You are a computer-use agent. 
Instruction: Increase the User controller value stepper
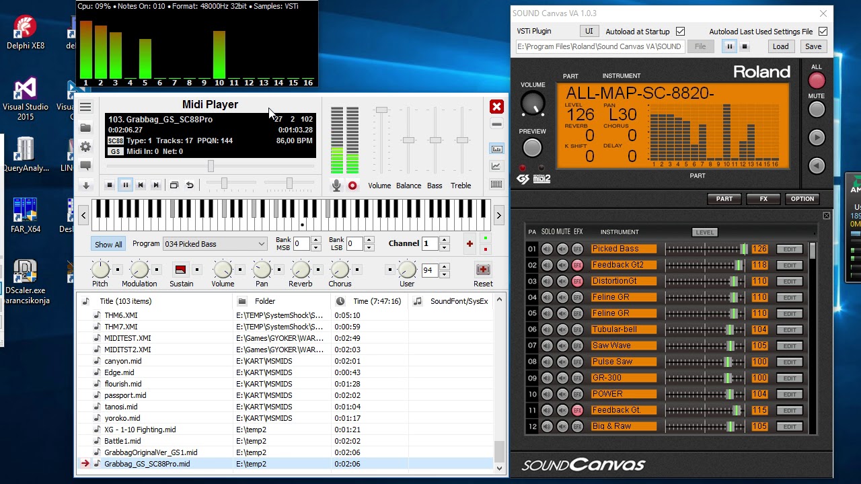(x=444, y=267)
